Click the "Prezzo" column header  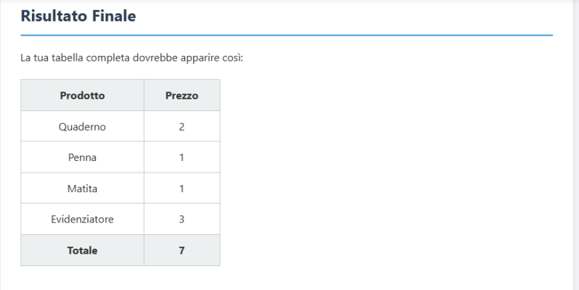(x=181, y=95)
